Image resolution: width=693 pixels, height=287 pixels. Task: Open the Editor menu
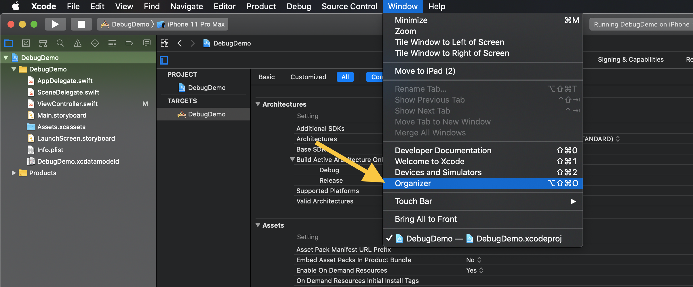coord(224,6)
